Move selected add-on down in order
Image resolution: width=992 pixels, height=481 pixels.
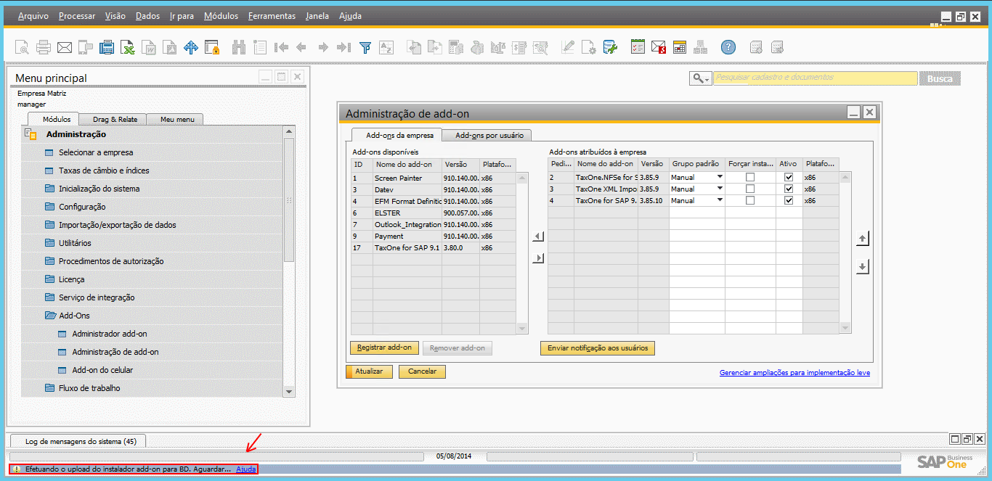(x=863, y=267)
